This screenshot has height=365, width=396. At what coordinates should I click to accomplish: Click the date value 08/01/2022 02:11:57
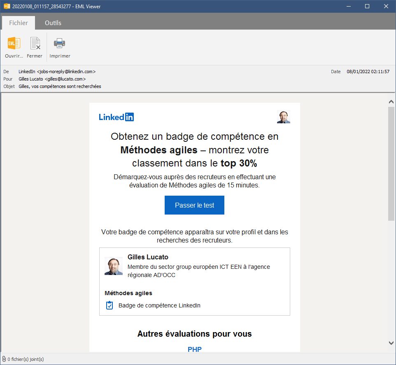click(x=368, y=72)
